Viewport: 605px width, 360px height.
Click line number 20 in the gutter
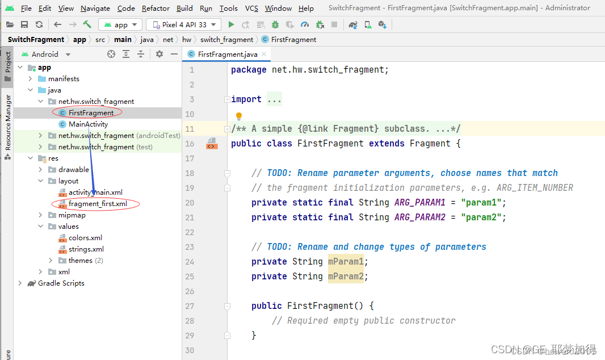tap(190, 203)
